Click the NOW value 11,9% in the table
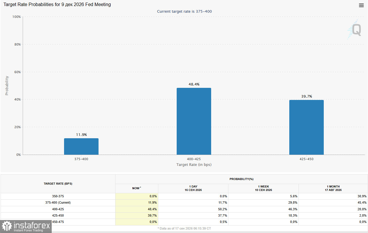Image resolution: width=368 pixels, height=233 pixels. coord(152,202)
